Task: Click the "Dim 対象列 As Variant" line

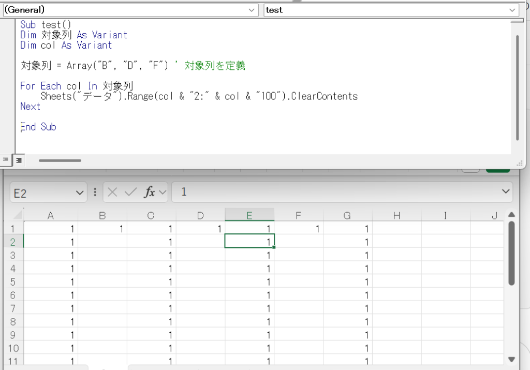Action: [73, 35]
